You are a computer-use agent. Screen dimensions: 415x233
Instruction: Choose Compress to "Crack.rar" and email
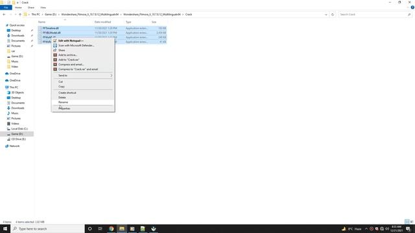78,69
